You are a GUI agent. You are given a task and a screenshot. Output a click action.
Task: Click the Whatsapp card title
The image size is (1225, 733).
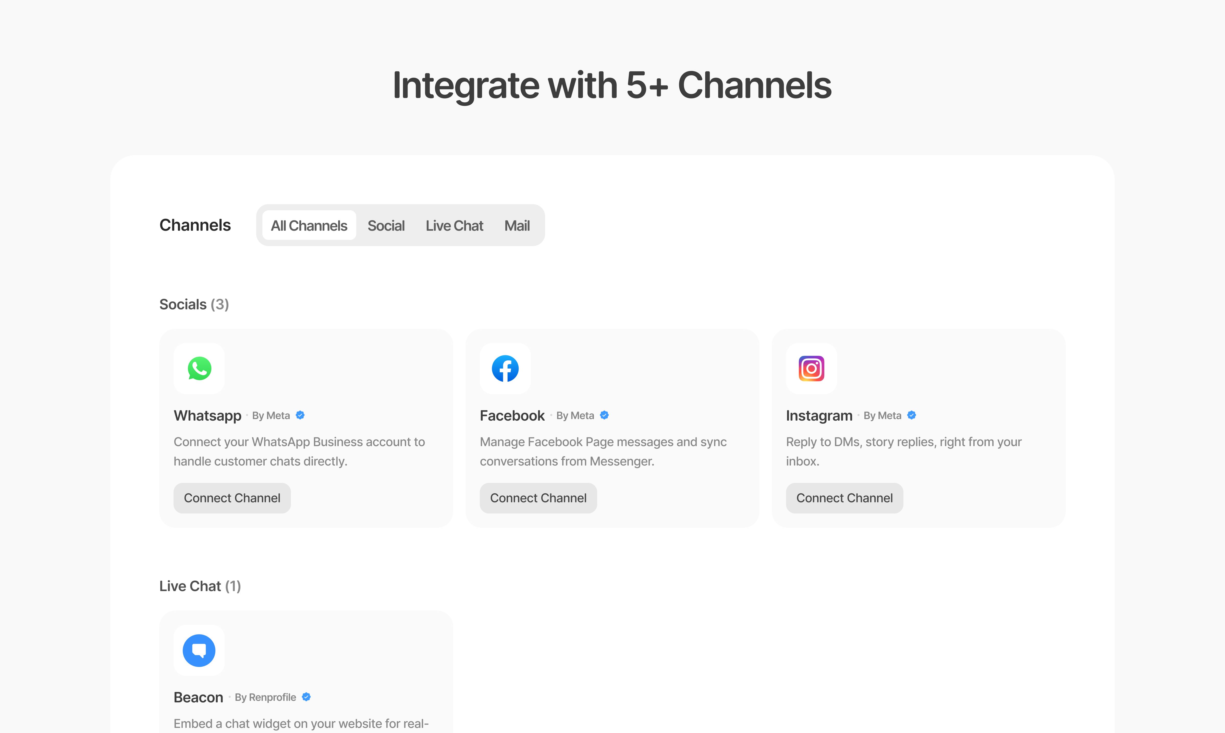(x=207, y=416)
